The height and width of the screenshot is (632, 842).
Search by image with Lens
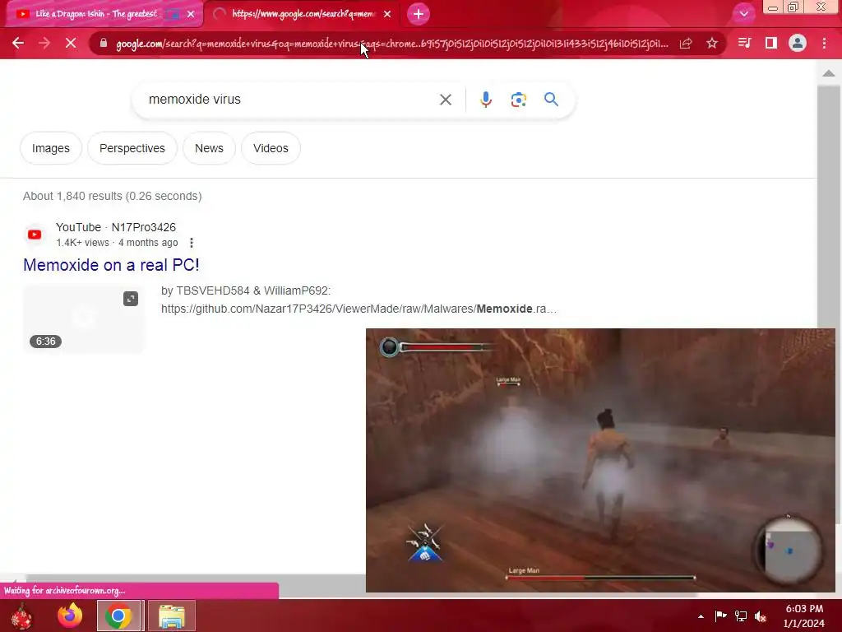click(x=519, y=100)
